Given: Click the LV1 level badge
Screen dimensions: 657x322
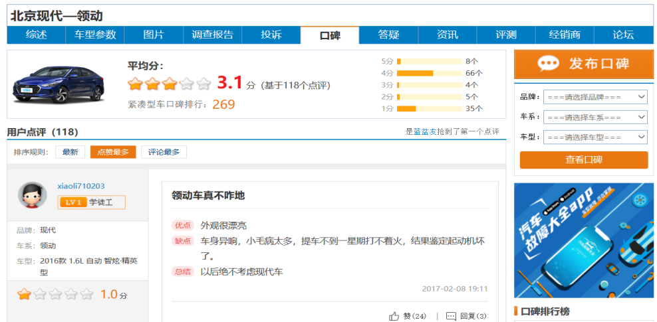Looking at the screenshot, I should coord(72,202).
